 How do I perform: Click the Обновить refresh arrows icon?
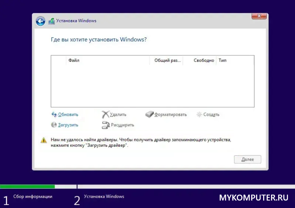click(54, 114)
